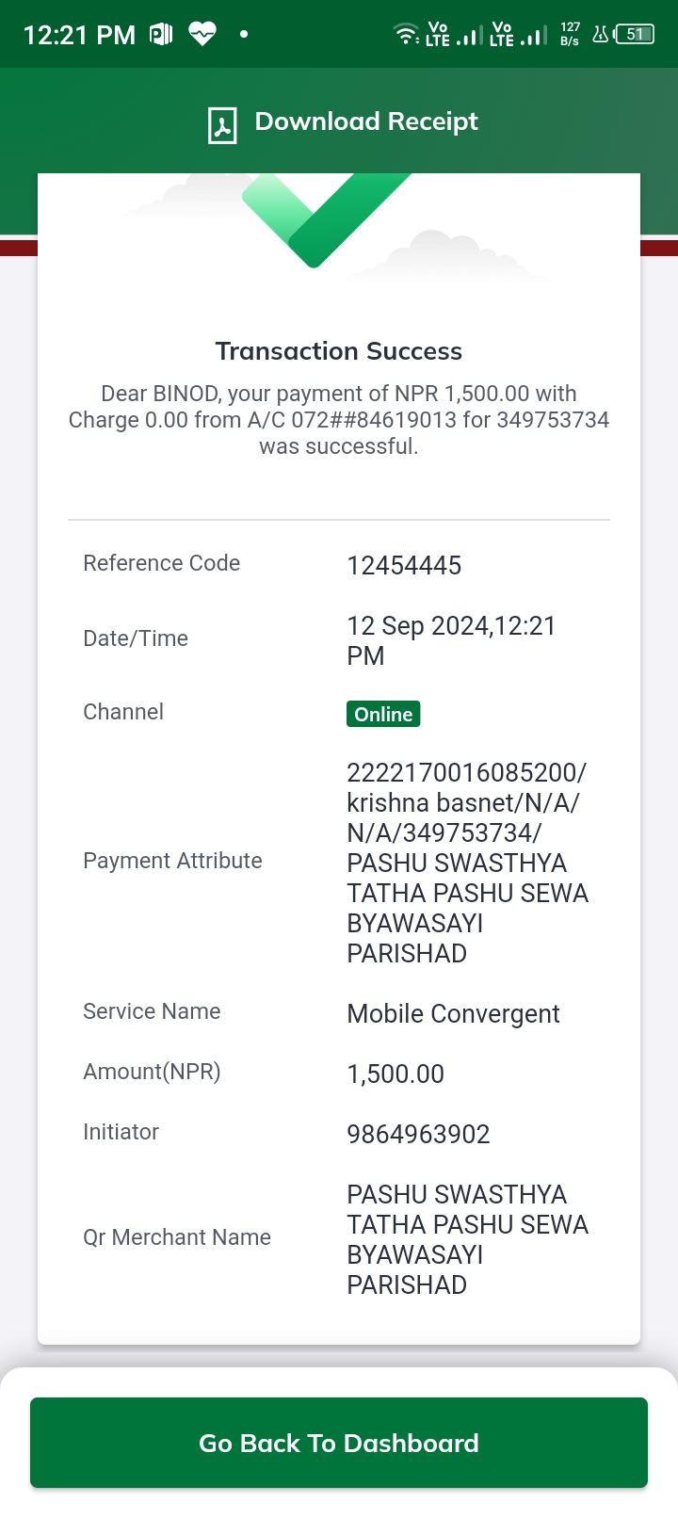Tap the Wi-Fi status icon
The image size is (678, 1518).
[406, 35]
